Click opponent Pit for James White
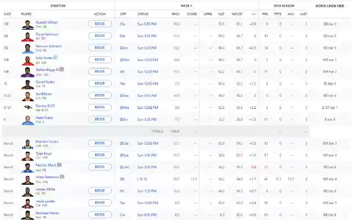Image resolution: width=352 pixels, height=220 pixels. click(122, 191)
